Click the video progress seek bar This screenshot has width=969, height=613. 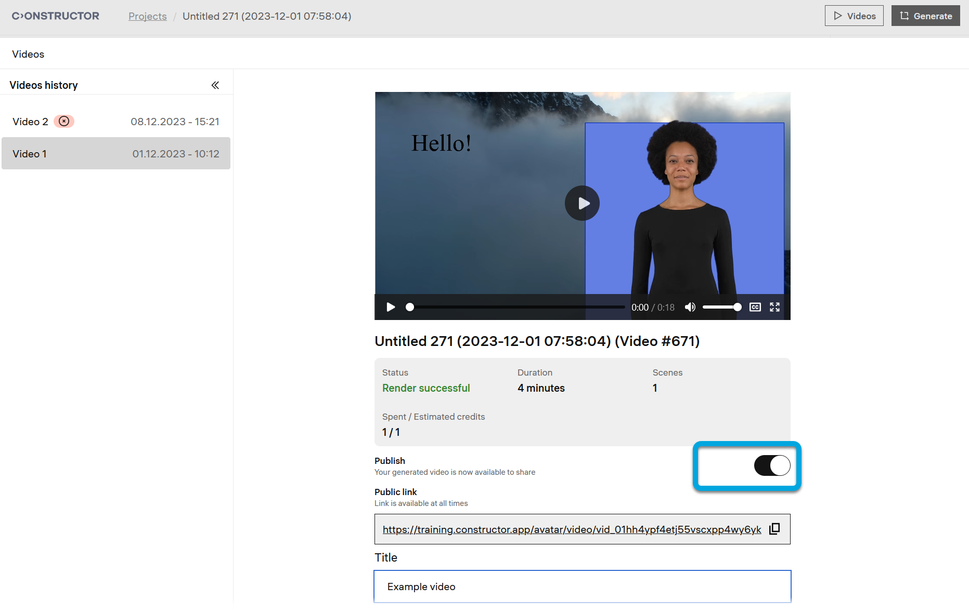click(x=517, y=307)
